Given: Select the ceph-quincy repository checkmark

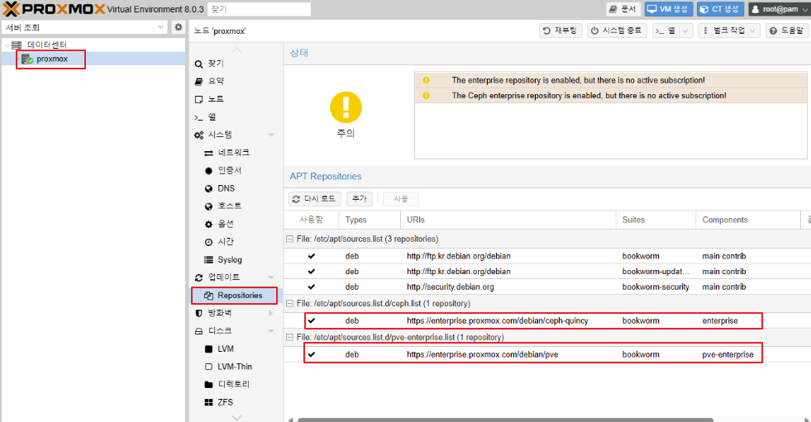Looking at the screenshot, I should click(312, 320).
